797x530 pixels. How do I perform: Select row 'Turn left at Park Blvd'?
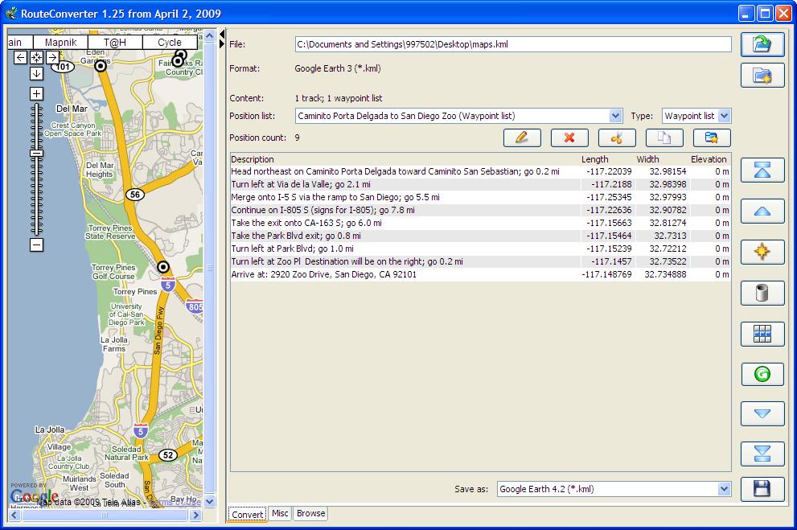point(480,249)
